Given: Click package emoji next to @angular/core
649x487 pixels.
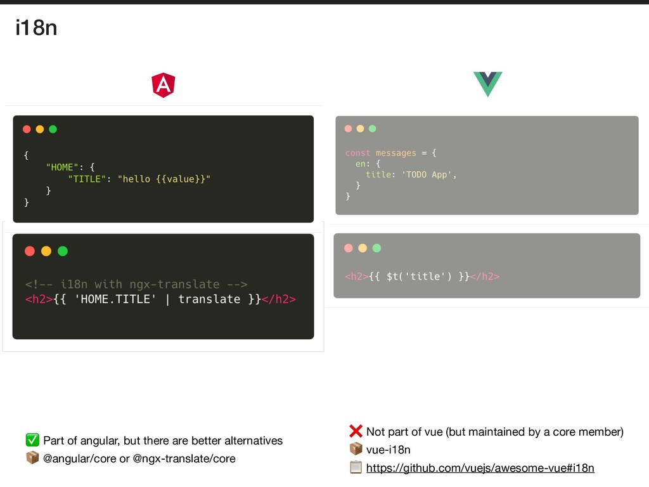Looking at the screenshot, I should 32,458.
